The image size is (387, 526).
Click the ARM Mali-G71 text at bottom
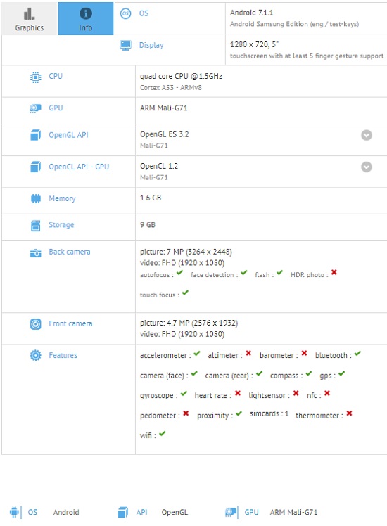click(x=293, y=512)
